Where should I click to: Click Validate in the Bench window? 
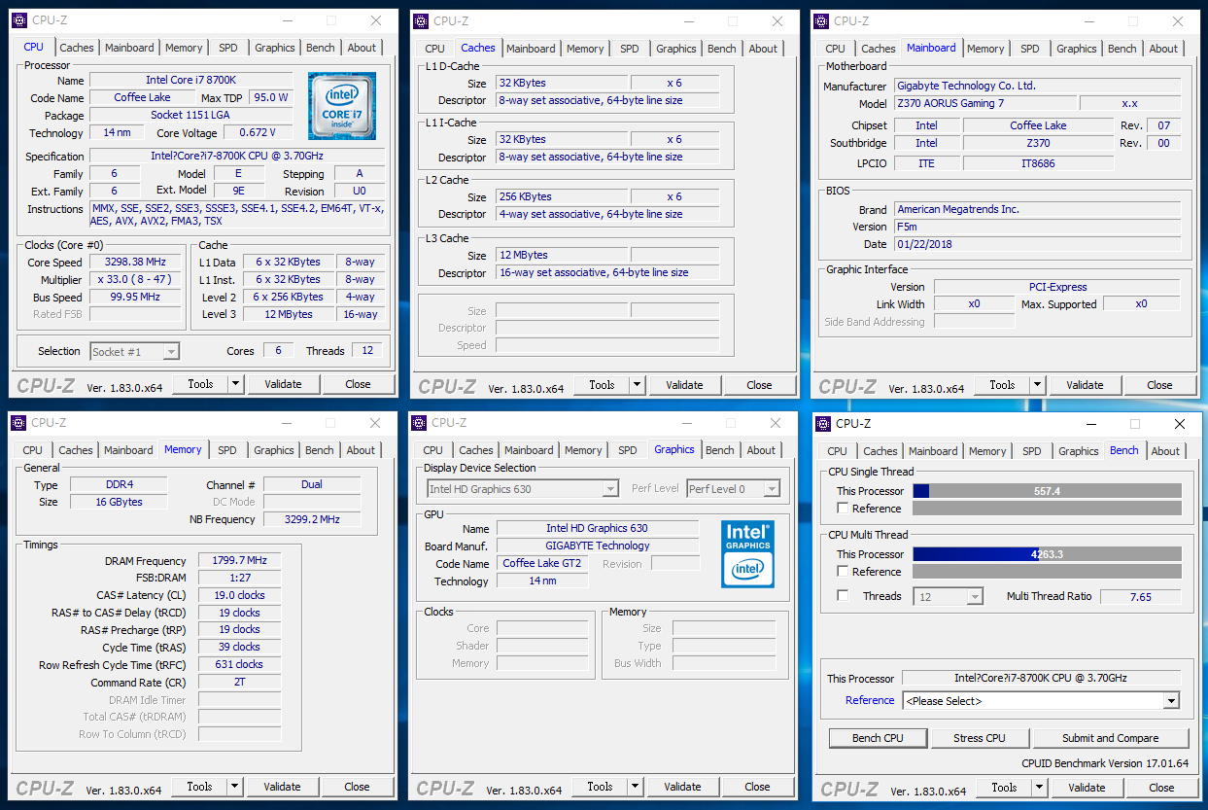coord(1087,788)
